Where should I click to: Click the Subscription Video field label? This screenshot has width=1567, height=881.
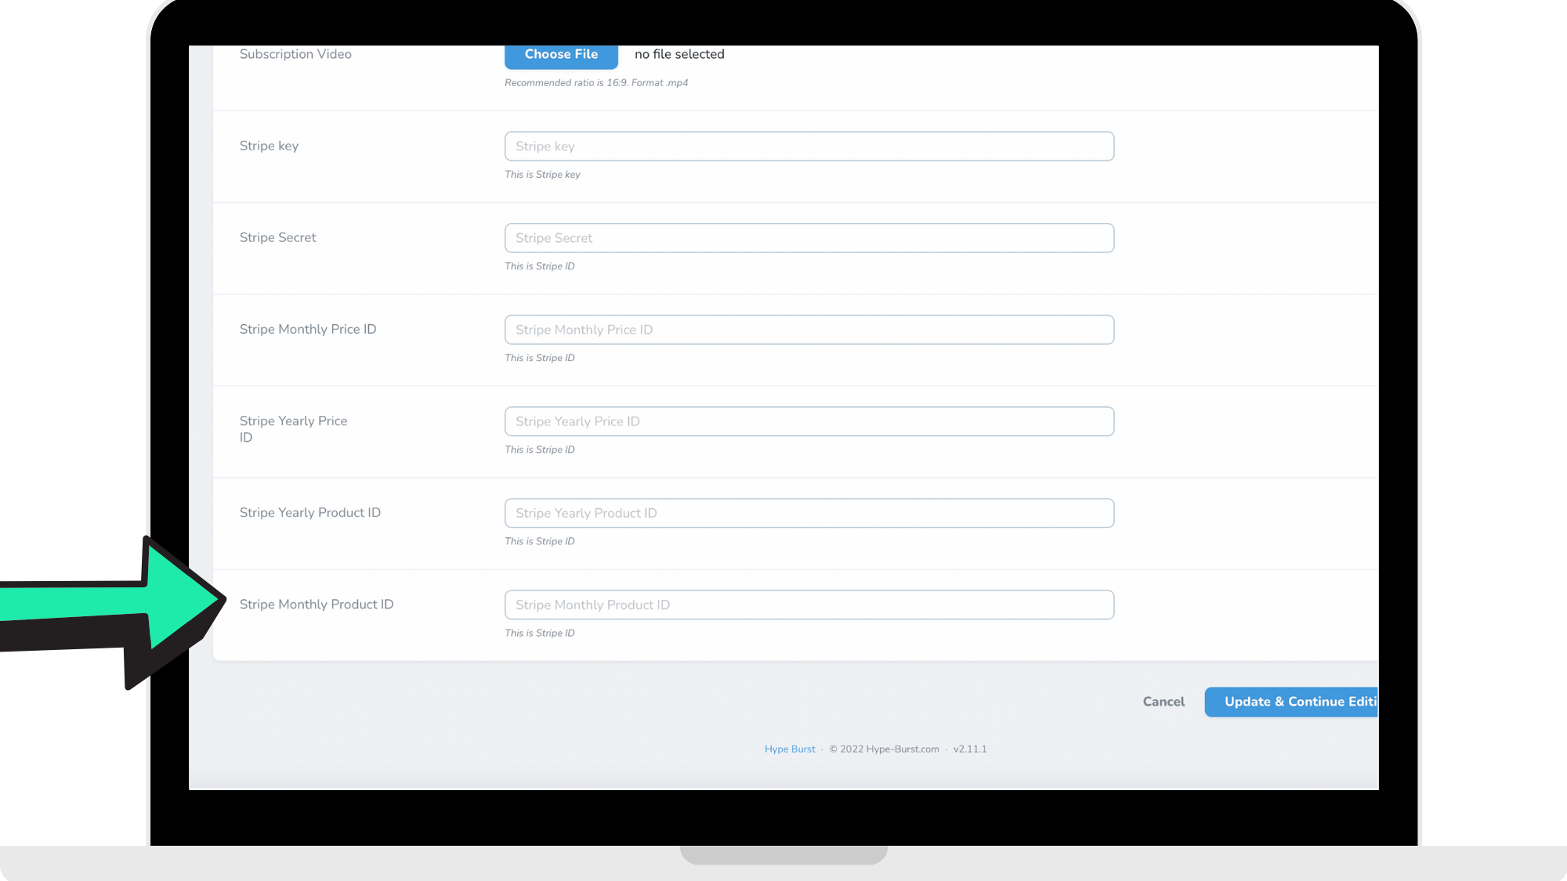(295, 54)
